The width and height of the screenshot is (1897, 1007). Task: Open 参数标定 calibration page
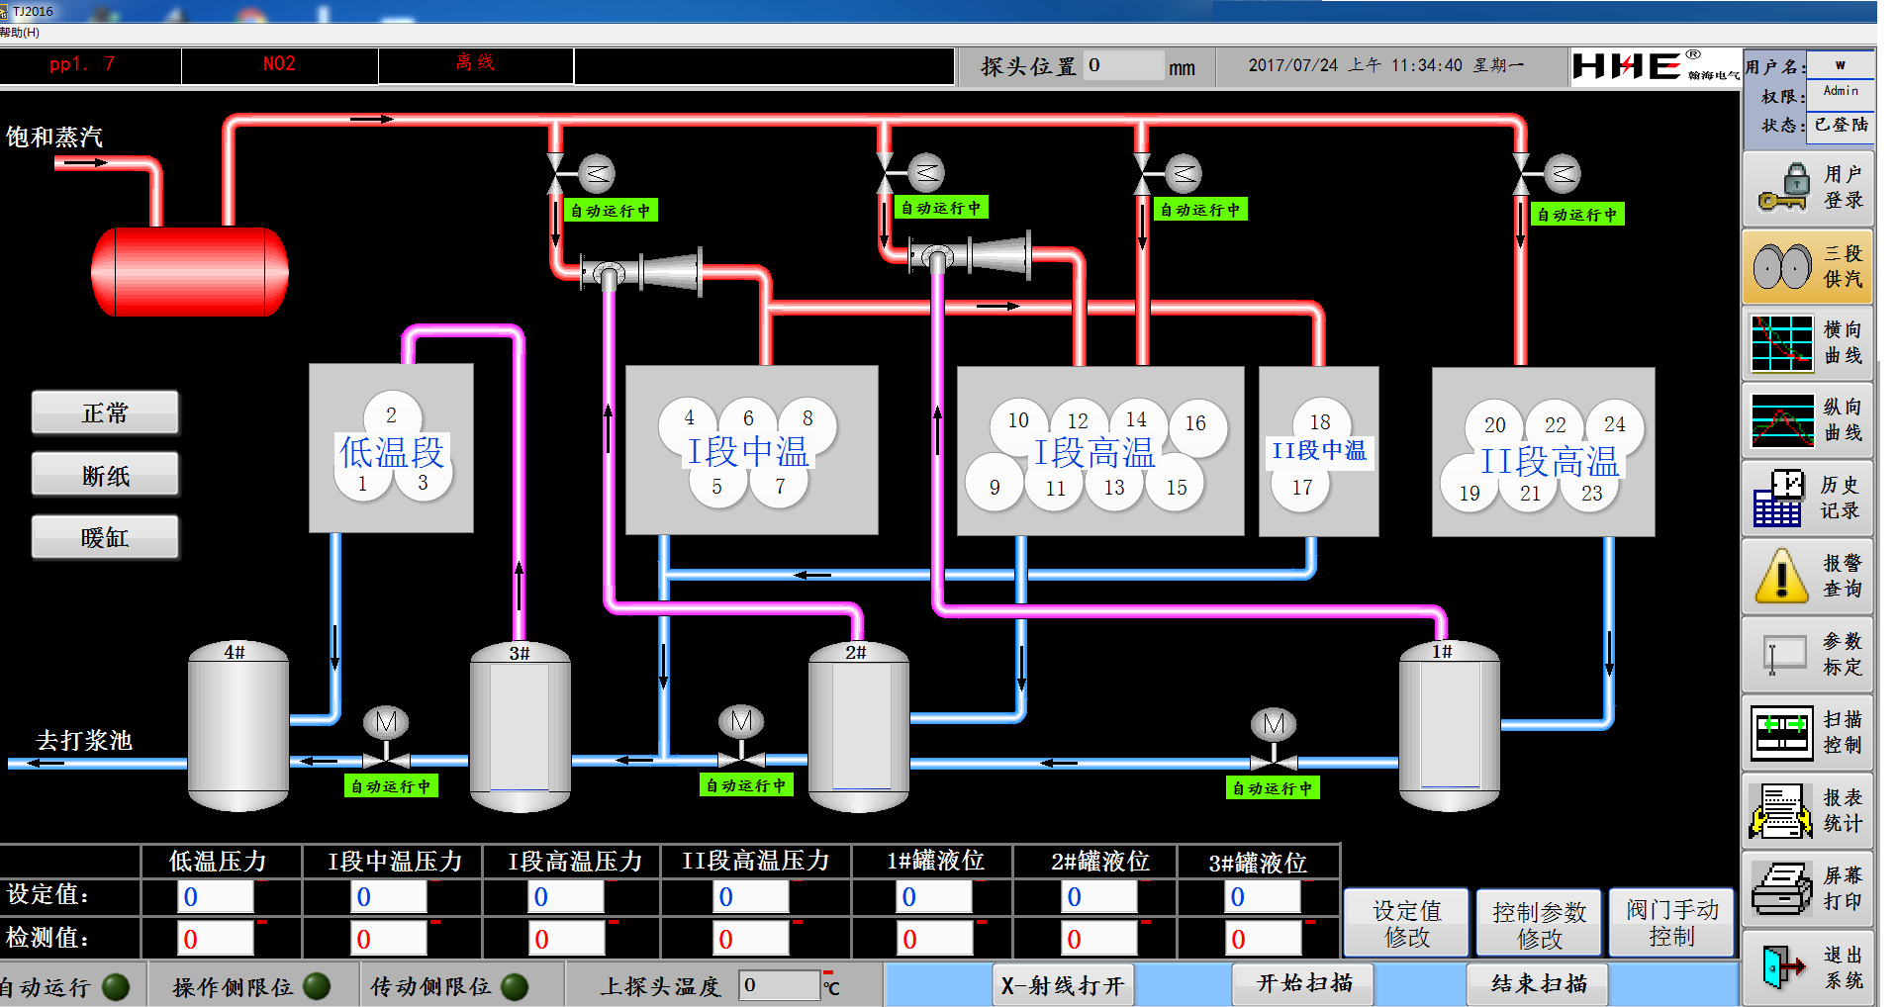(1807, 654)
